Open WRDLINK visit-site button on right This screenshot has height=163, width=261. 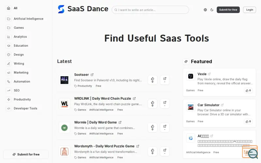[165, 104]
